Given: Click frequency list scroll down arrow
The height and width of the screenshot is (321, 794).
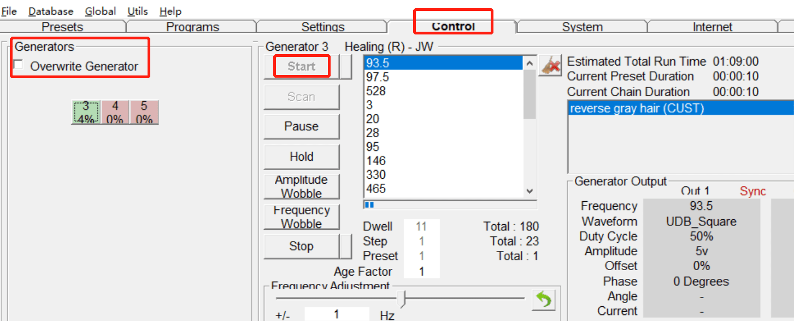Looking at the screenshot, I should (x=529, y=191).
